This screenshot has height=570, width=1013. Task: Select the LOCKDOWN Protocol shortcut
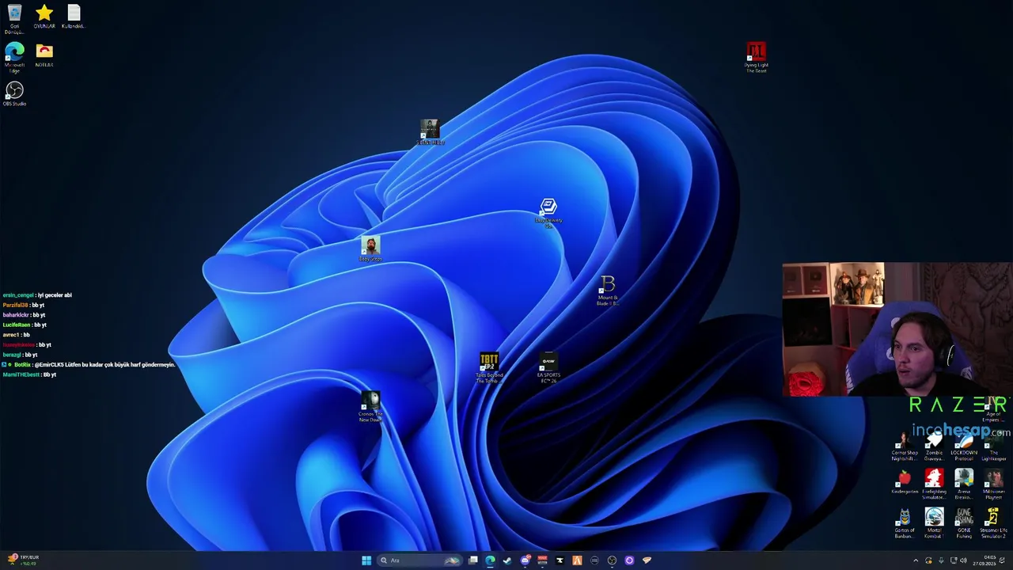click(x=964, y=446)
